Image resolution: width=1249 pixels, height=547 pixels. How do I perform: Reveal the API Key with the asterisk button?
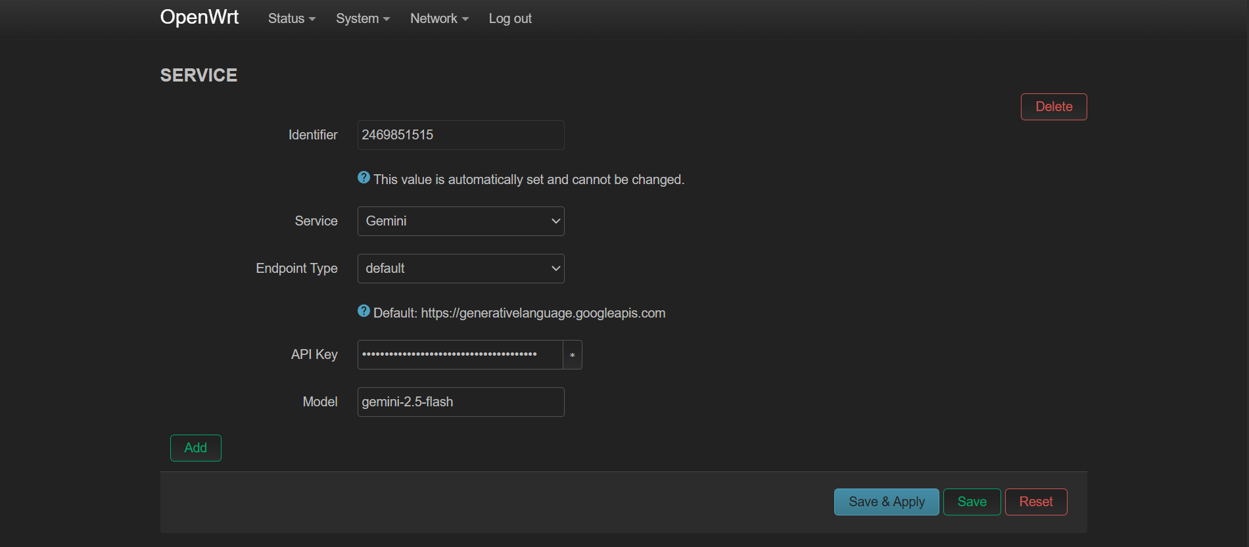[572, 355]
